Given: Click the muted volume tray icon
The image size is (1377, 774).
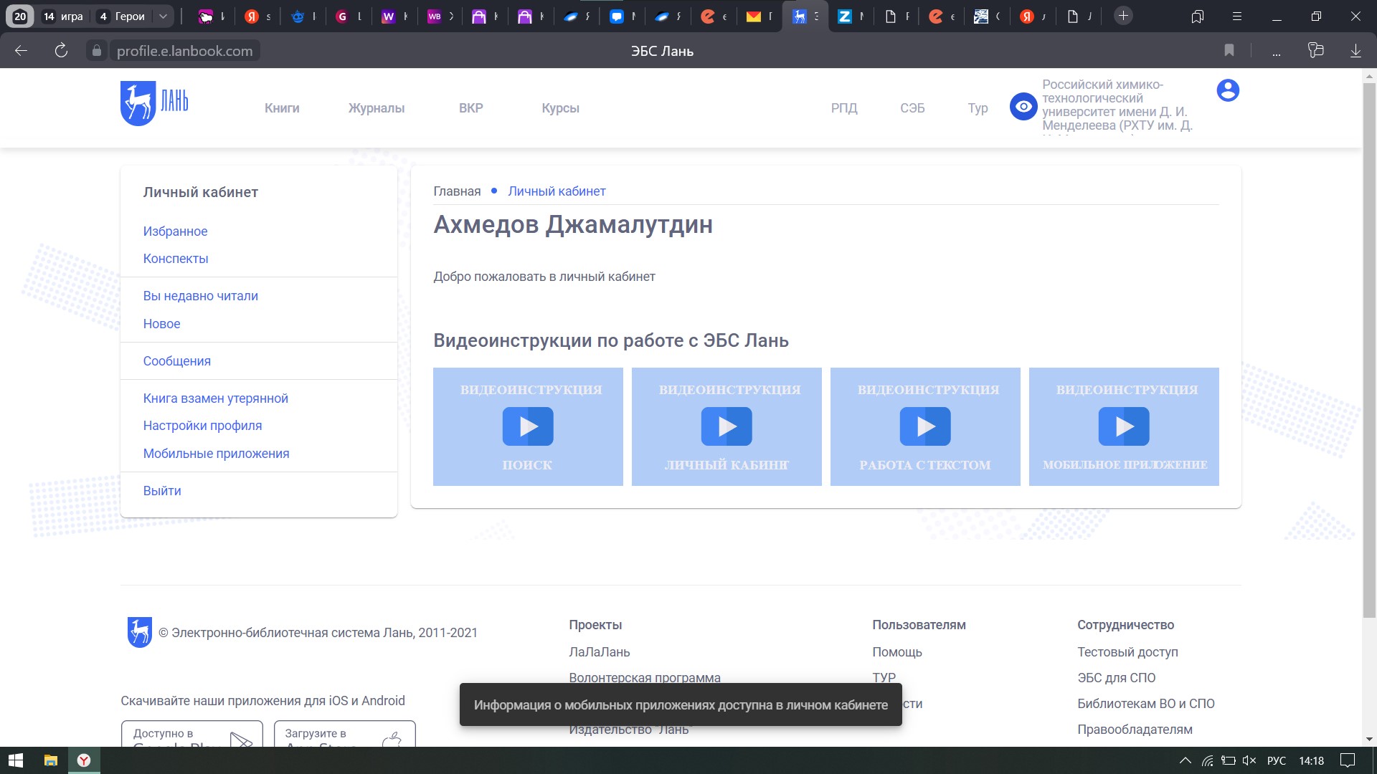Looking at the screenshot, I should pos(1249,760).
